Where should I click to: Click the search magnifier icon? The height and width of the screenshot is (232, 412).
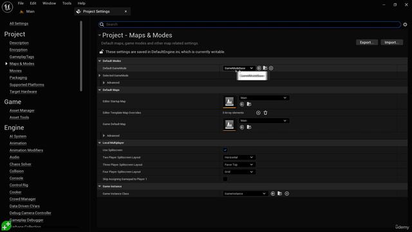[x=102, y=24]
